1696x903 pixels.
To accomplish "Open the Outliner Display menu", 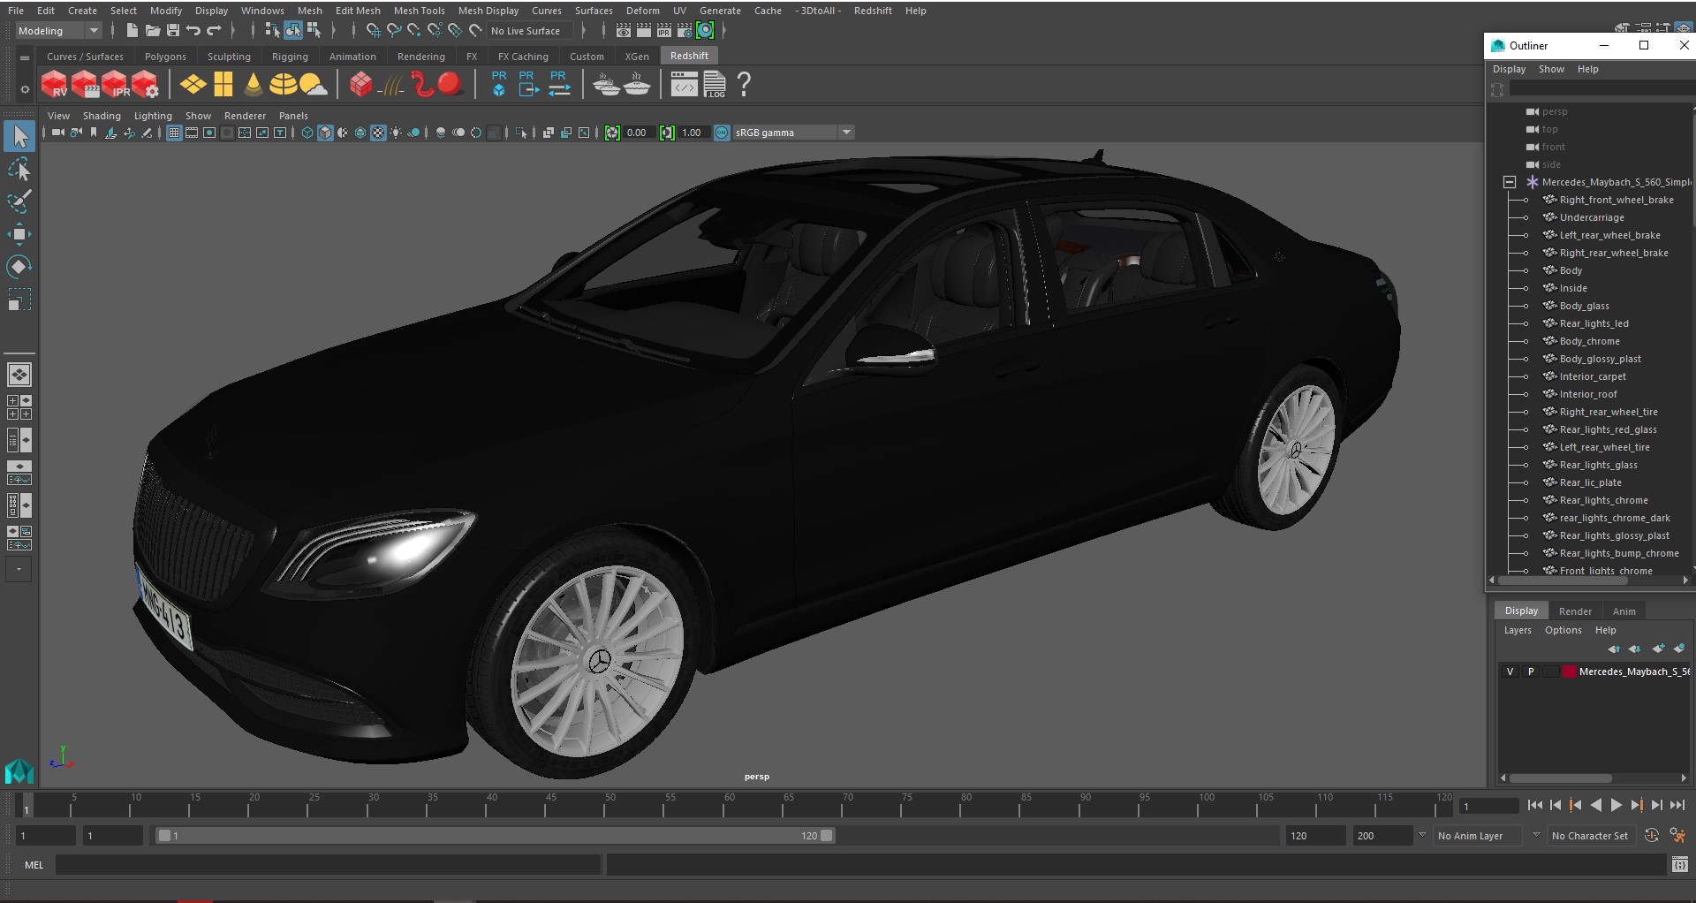I will click(1509, 69).
